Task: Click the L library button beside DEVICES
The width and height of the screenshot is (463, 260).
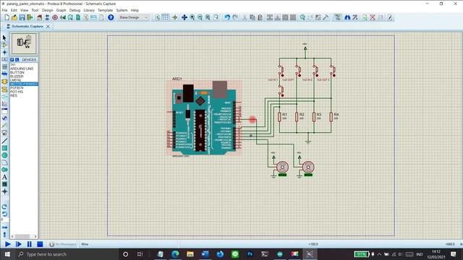Action: coord(17,59)
